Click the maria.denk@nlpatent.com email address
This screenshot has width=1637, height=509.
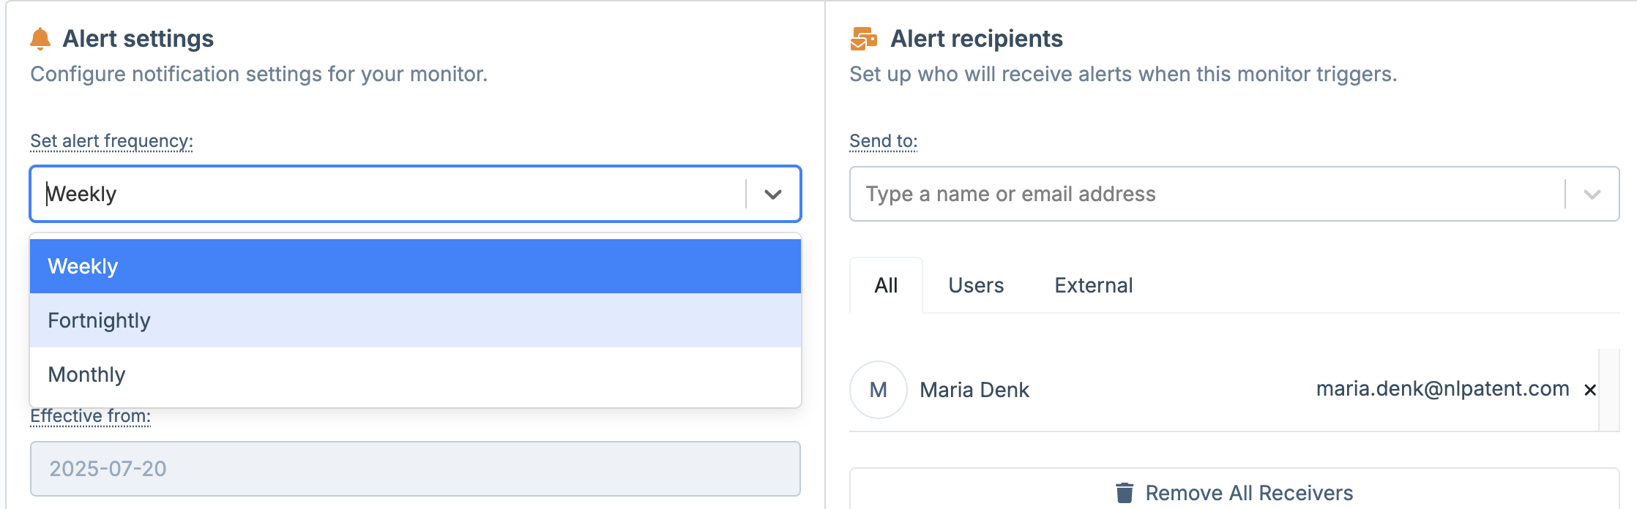pos(1442,389)
